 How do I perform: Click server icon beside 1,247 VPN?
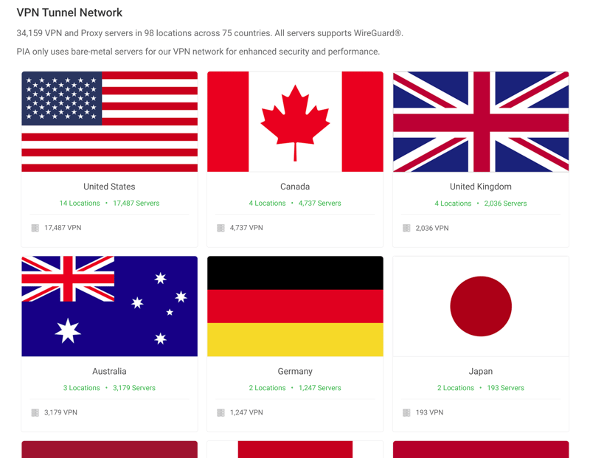click(x=221, y=413)
